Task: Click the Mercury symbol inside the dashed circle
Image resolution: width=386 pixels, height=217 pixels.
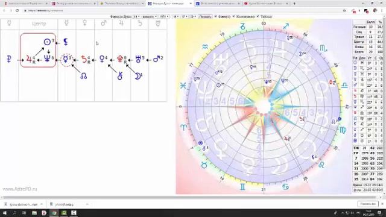Action: (66, 59)
